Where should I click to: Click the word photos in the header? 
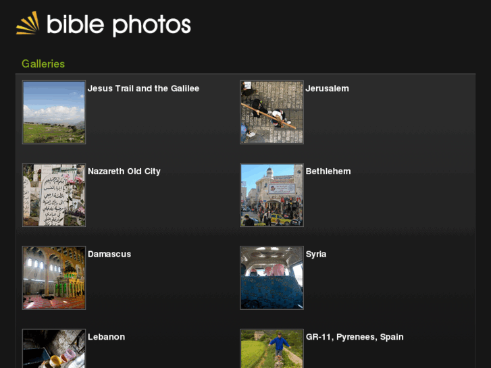click(151, 25)
